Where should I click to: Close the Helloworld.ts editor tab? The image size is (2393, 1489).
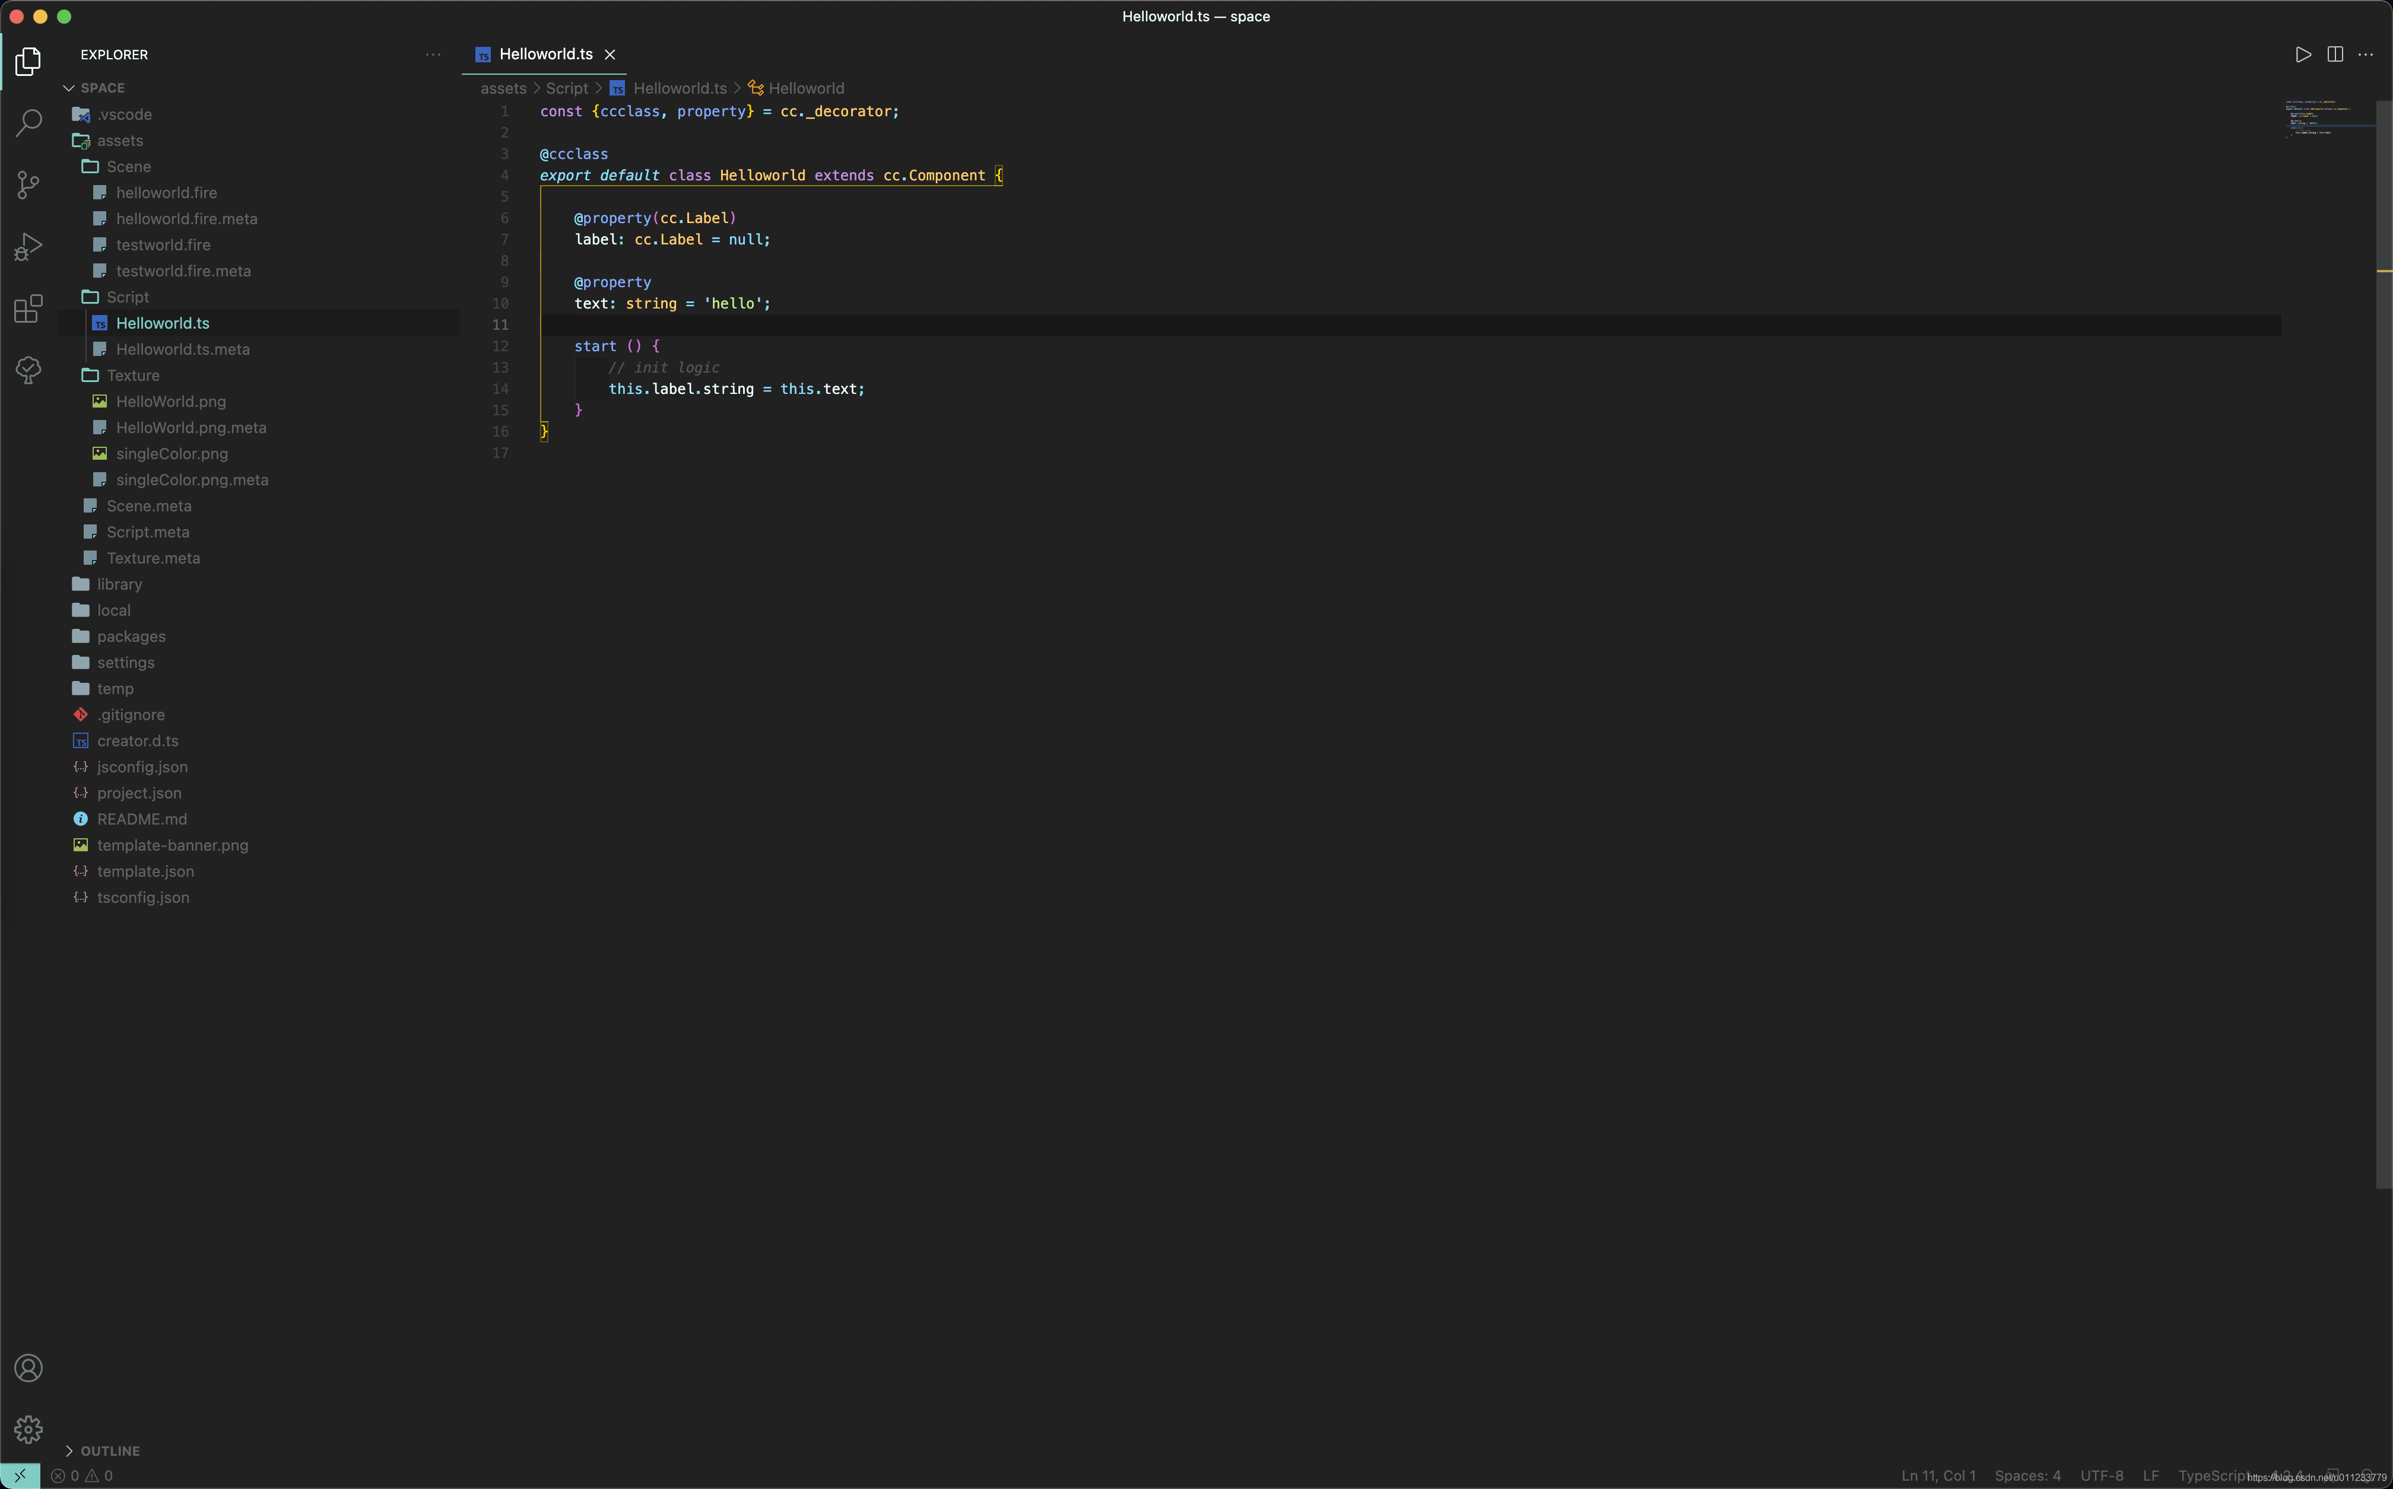[610, 54]
